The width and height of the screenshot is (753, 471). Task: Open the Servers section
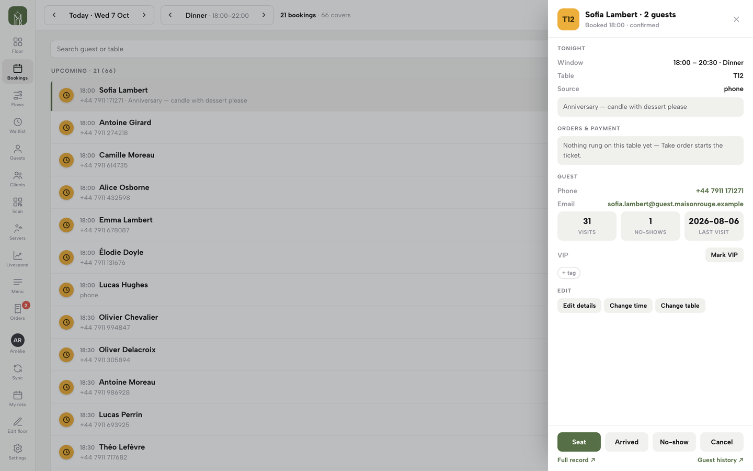pos(18,232)
